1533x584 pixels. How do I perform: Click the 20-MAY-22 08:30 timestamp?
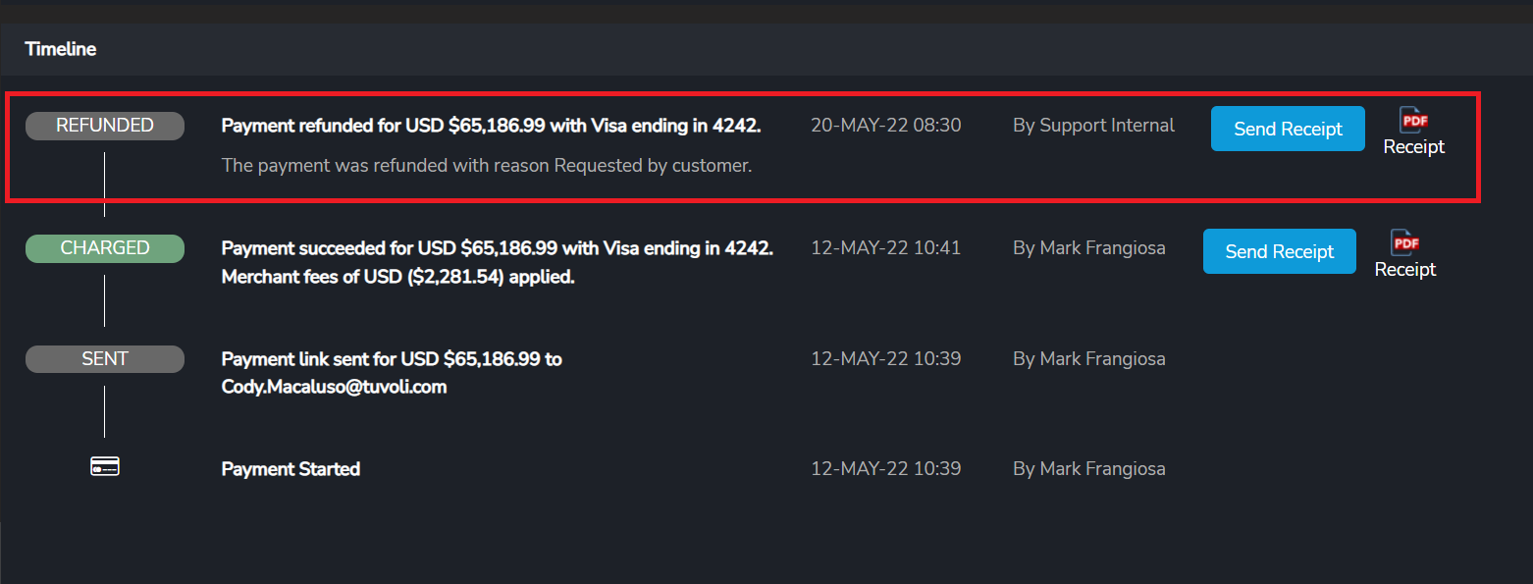pyautogui.click(x=885, y=126)
